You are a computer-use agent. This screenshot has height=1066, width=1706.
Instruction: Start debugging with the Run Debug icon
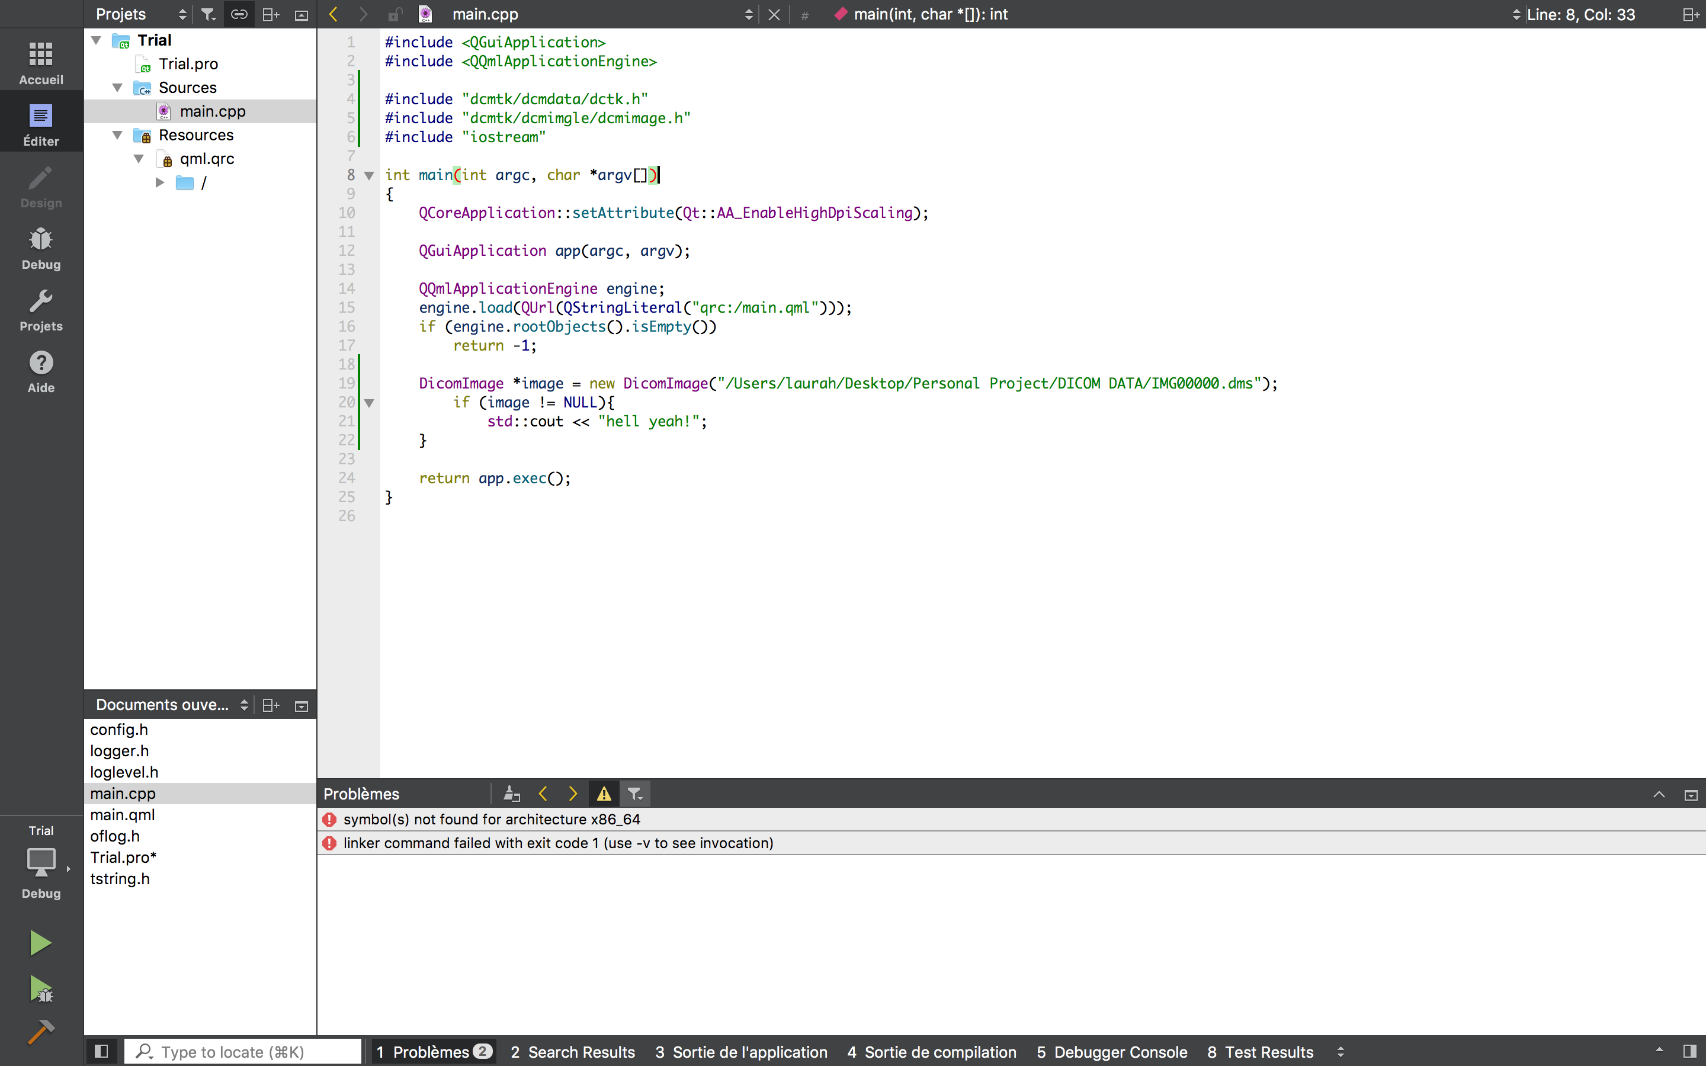[x=41, y=990]
